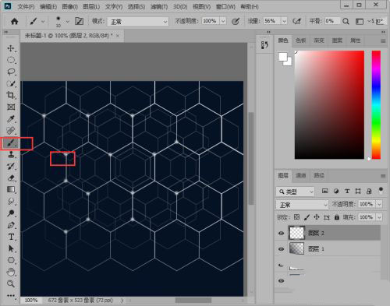Open the flow 56% dropdown arrow
The image size is (390, 306).
tap(285, 21)
